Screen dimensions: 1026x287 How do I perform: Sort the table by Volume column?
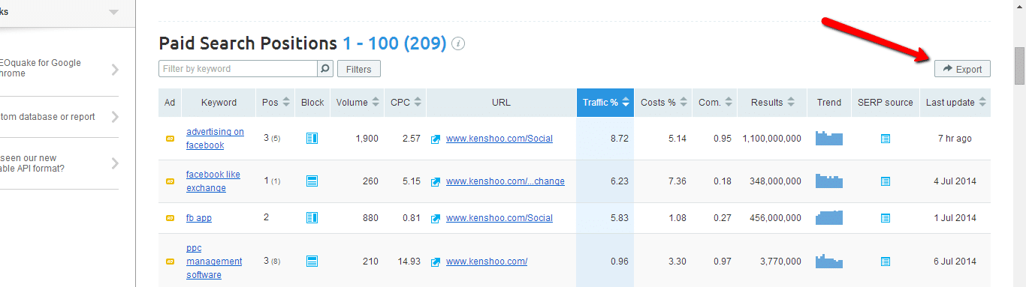[x=358, y=103]
